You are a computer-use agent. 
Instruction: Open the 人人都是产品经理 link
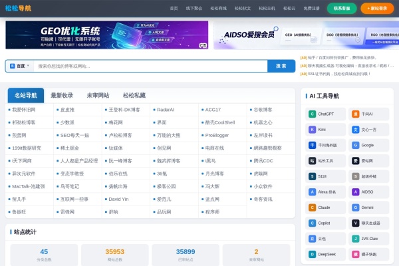[79, 161]
